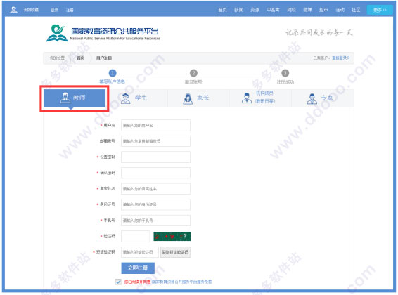Expand the 更多>> menu button
Viewport: 398px width, 295px height.
click(380, 10)
